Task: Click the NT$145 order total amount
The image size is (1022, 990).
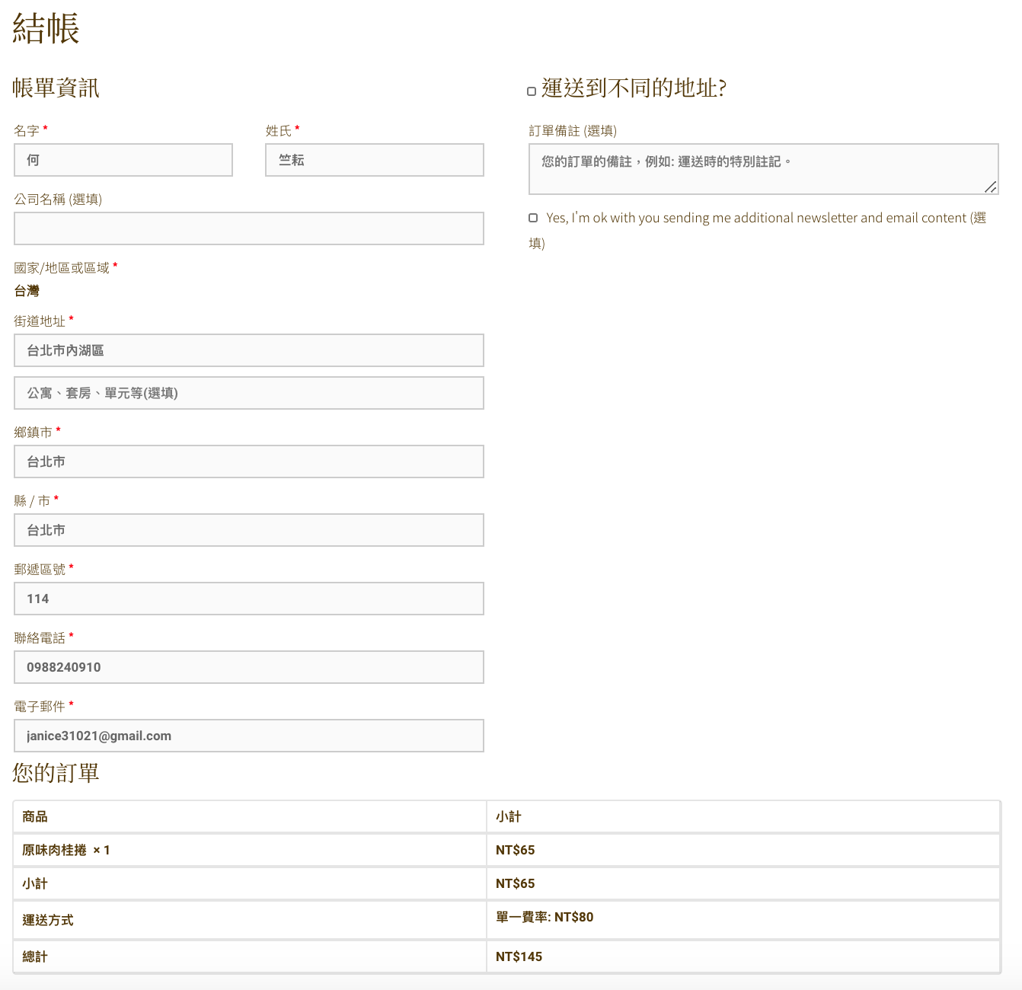Action: coord(519,956)
